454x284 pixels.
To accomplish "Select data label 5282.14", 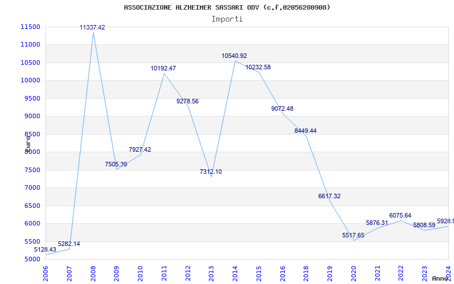I will click(69, 244).
